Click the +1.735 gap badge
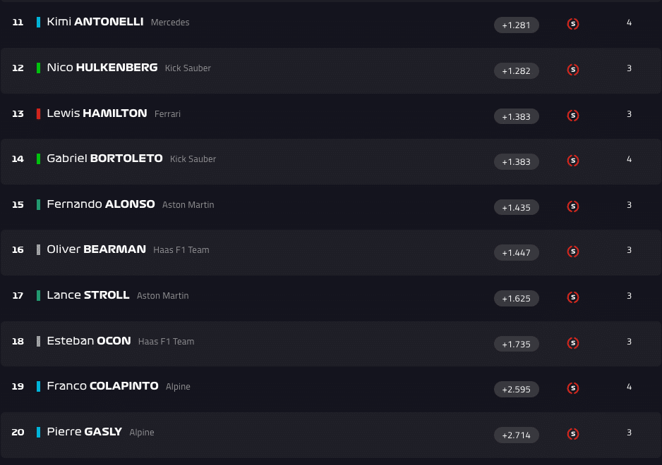The height and width of the screenshot is (465, 662). click(516, 344)
